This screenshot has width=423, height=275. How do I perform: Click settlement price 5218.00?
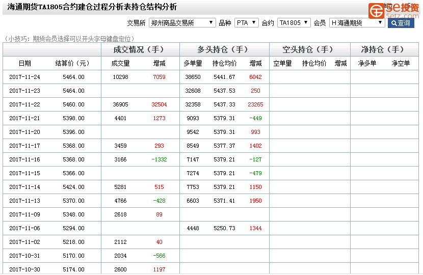(x=73, y=242)
